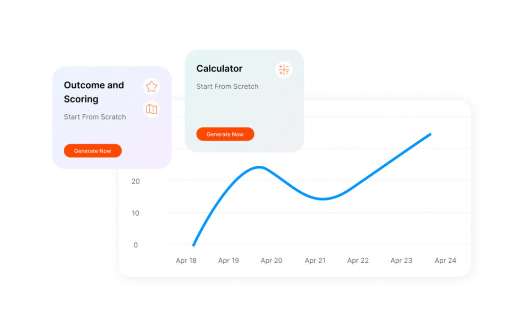
Task: Select the guide/map symbol on the purple card
Action: (151, 109)
